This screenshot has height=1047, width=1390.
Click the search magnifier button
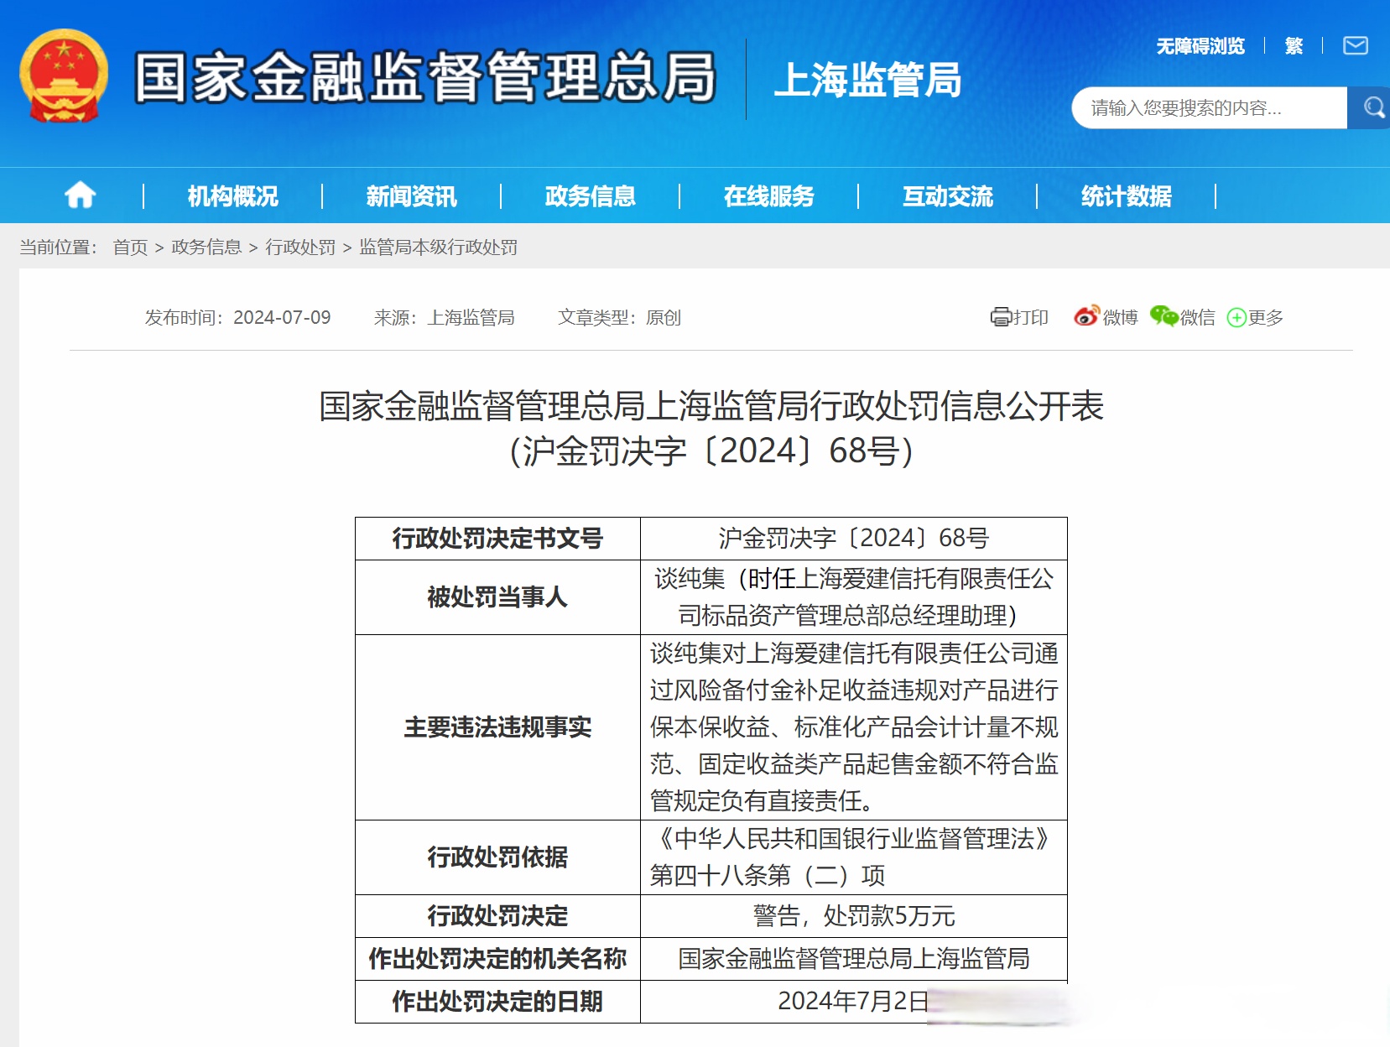pos(1372,107)
